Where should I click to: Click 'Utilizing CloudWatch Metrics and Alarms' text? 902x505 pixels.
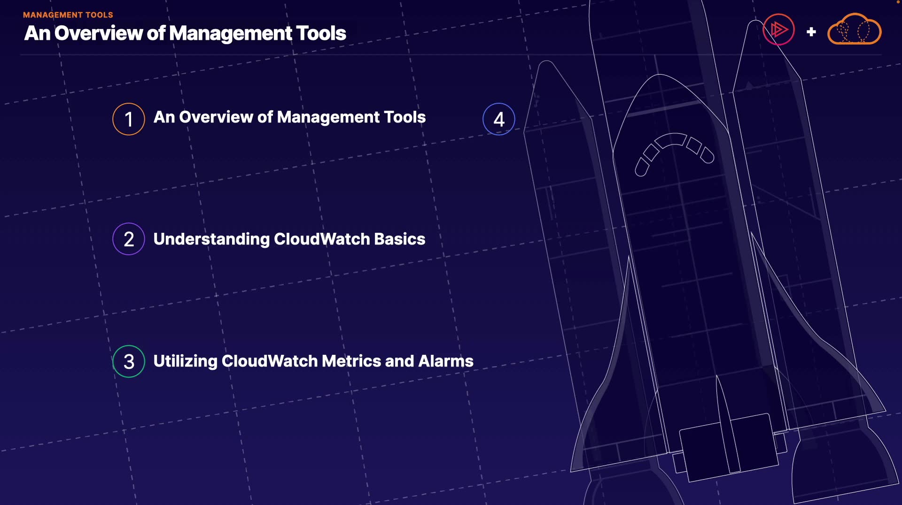click(x=313, y=361)
